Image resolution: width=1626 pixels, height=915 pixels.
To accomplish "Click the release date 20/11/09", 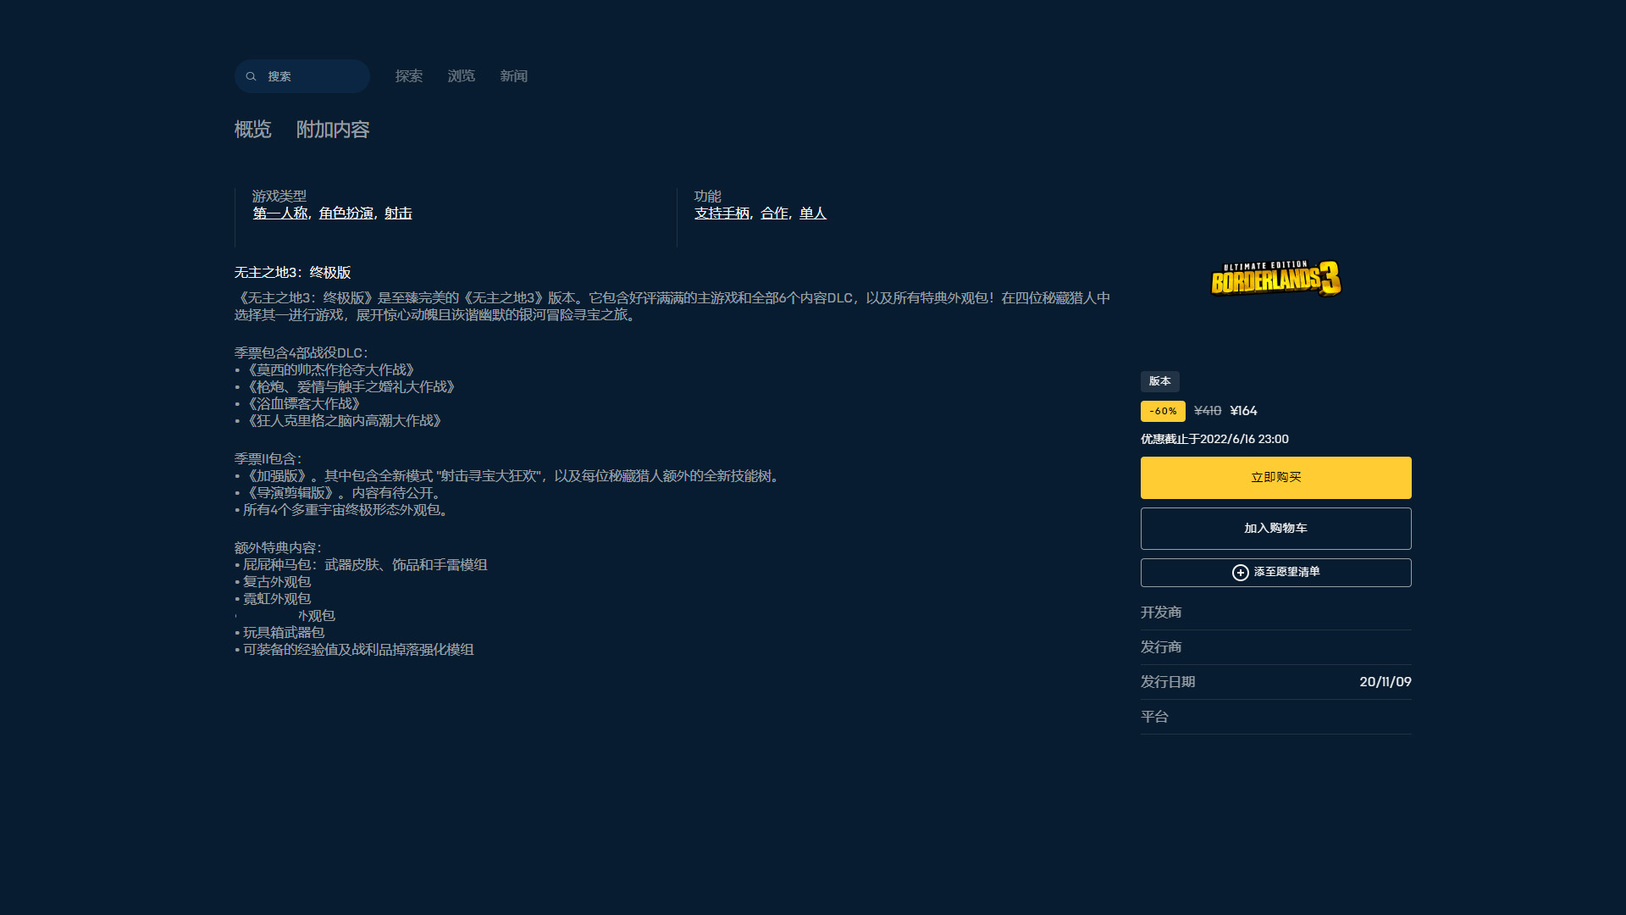I will click(1385, 682).
